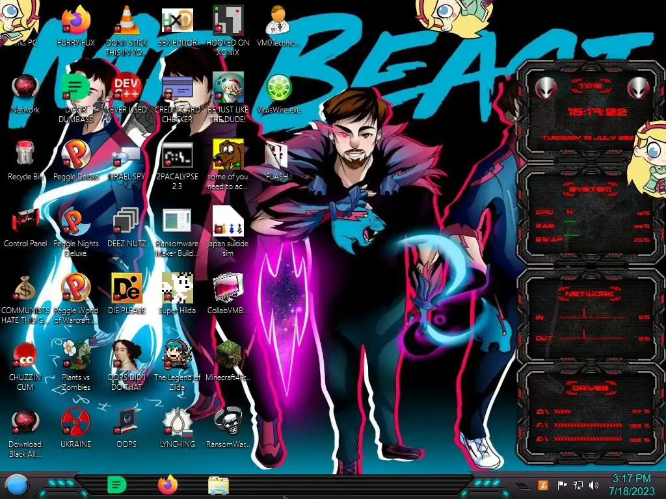The height and width of the screenshot is (499, 666).
Task: Open the OOPS headset icon
Action: pyautogui.click(x=127, y=421)
